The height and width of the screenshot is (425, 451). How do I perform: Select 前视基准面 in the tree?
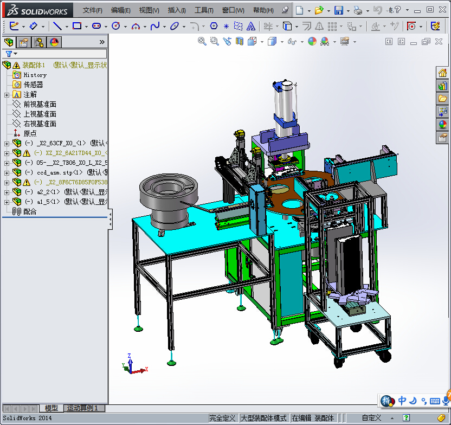[x=40, y=104]
